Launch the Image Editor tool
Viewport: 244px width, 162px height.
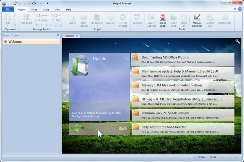point(163,20)
